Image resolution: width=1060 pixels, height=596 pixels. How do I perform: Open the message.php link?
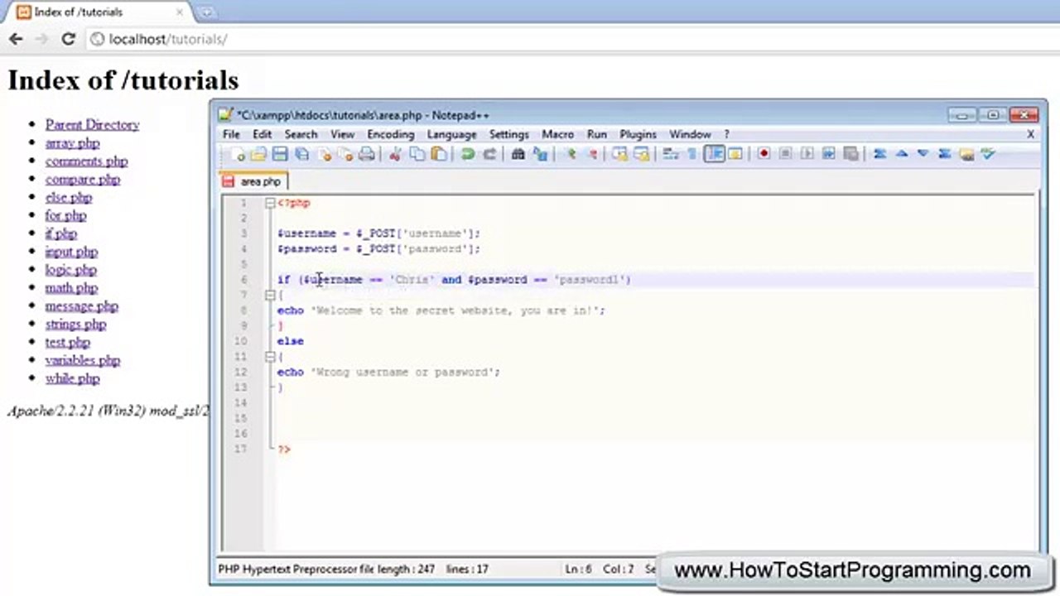[x=82, y=306]
